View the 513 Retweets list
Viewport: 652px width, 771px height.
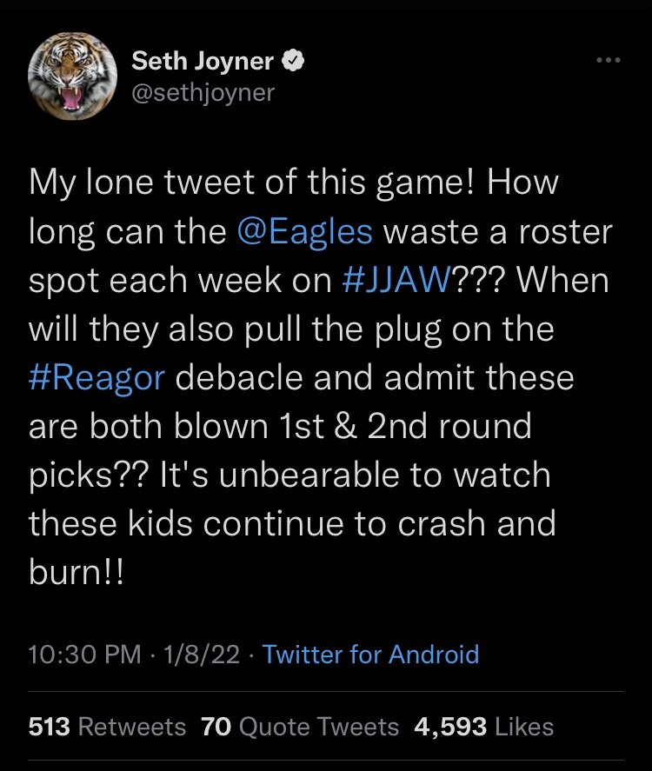tap(107, 727)
